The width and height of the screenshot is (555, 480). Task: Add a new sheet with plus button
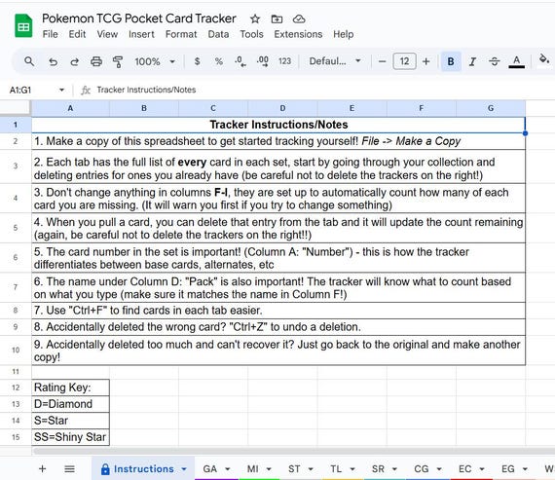point(43,469)
